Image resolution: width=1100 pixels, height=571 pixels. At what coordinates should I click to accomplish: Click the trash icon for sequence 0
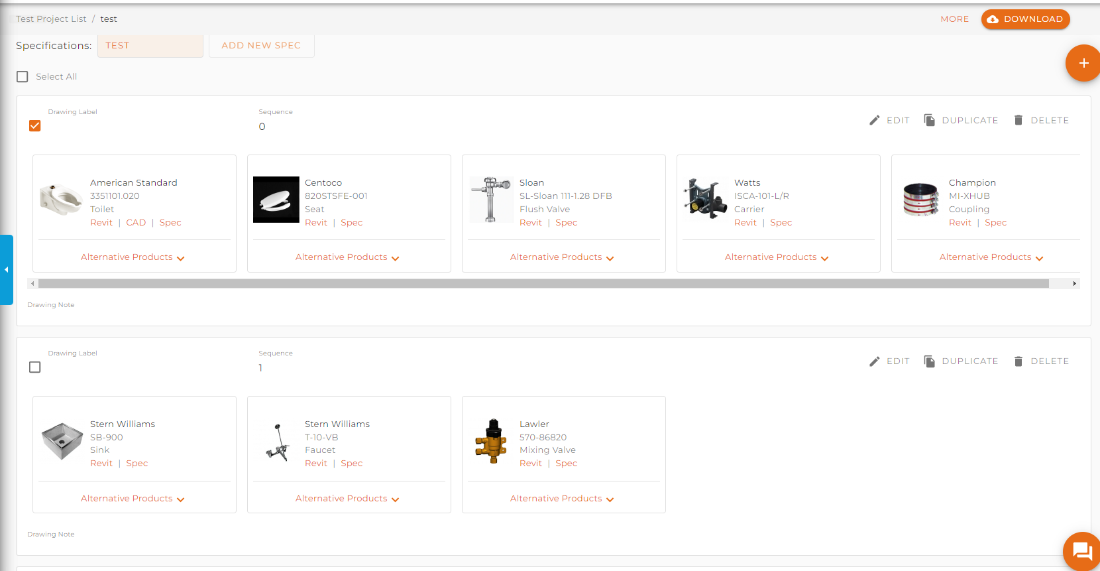pos(1018,120)
